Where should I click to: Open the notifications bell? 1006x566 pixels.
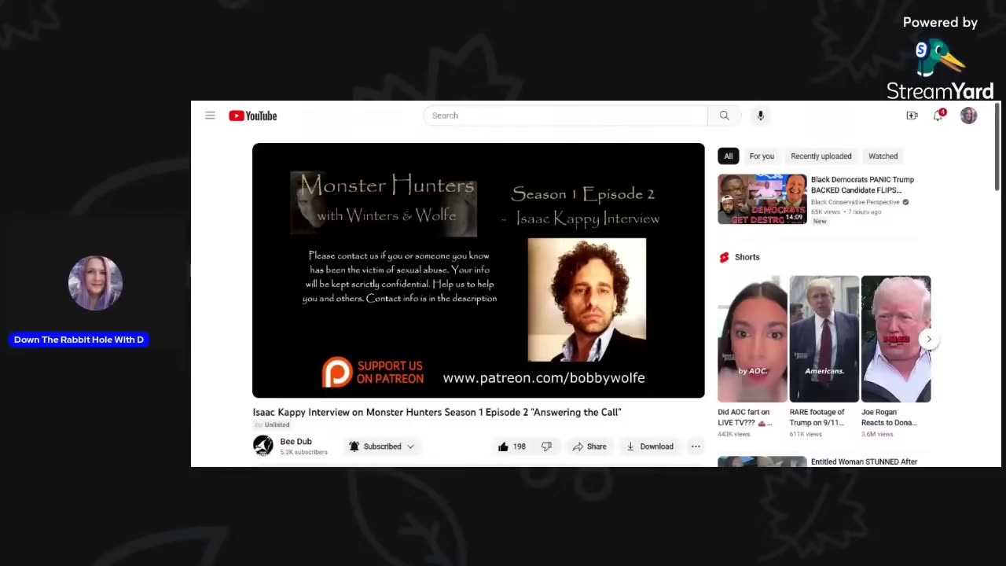938,116
